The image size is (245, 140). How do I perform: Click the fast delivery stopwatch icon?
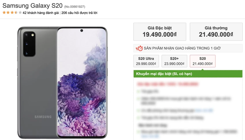139,48
